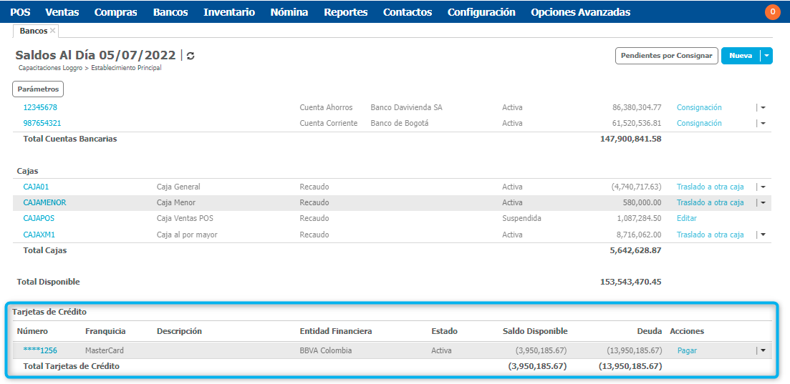This screenshot has width=790, height=384.
Task: Expand actions dropdown for account 987654321
Action: coord(762,123)
